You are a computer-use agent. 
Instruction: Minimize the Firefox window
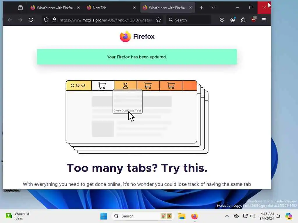coord(237,8)
